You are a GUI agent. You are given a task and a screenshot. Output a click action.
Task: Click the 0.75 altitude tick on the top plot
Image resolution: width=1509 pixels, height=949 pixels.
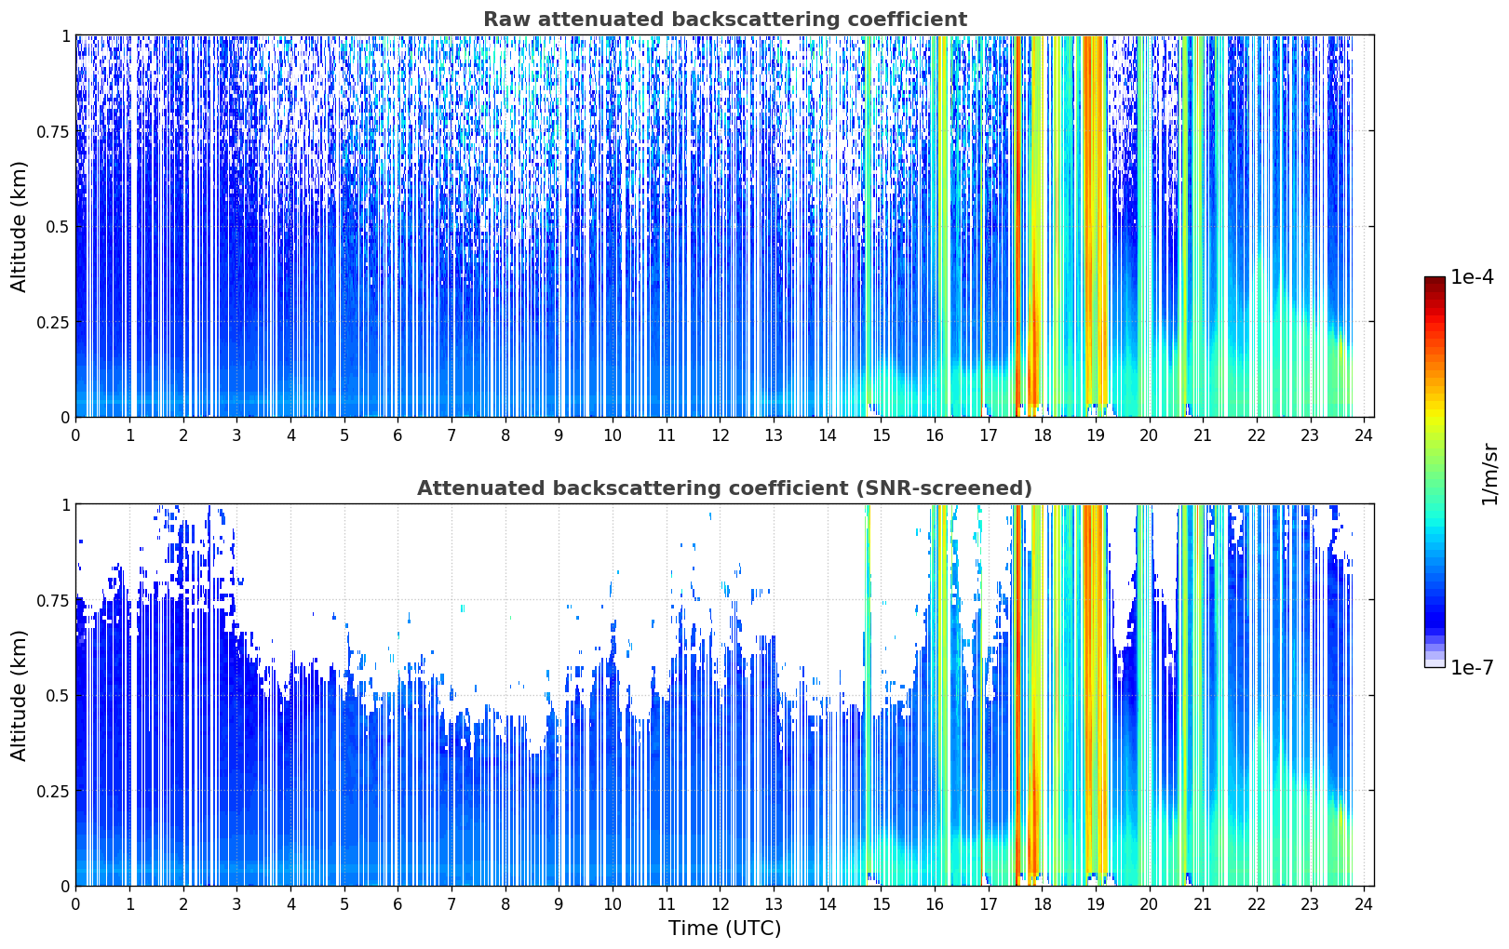pos(53,131)
